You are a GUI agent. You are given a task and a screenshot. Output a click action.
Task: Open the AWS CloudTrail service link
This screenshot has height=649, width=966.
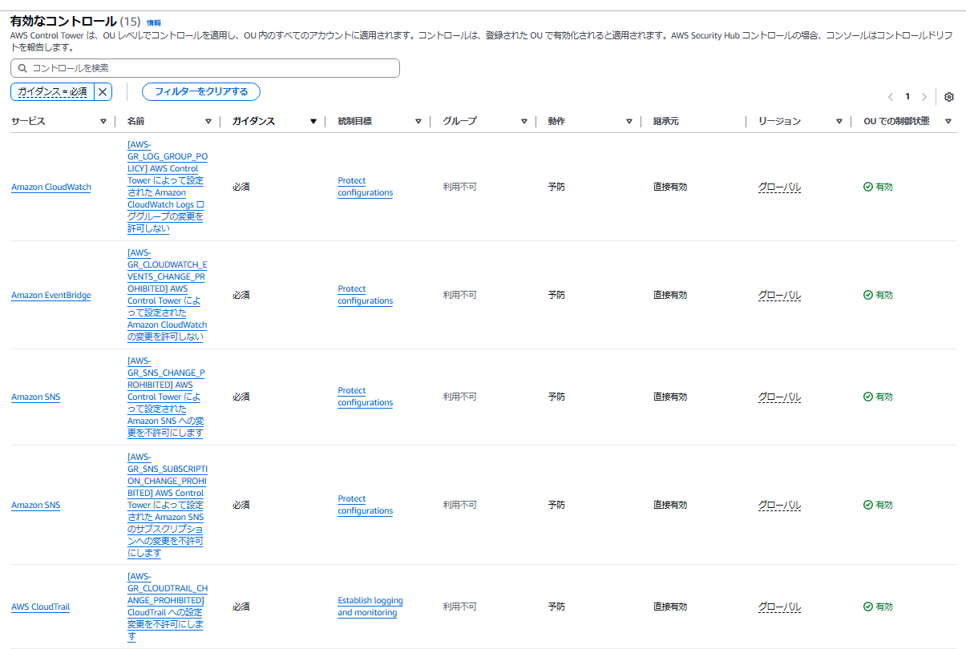coord(40,607)
